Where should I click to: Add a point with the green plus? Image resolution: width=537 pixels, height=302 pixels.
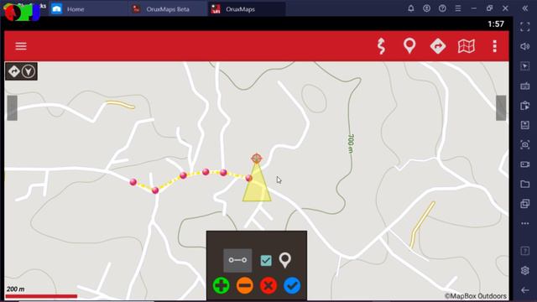coord(221,285)
